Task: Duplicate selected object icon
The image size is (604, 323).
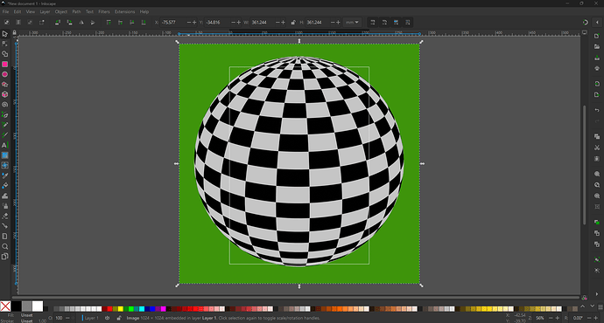Action: point(597,222)
